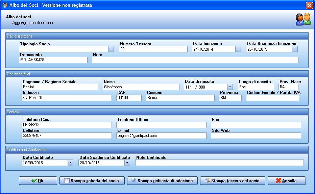
Task: Click the members icon in the header
Action: pyautogui.click(x=303, y=19)
